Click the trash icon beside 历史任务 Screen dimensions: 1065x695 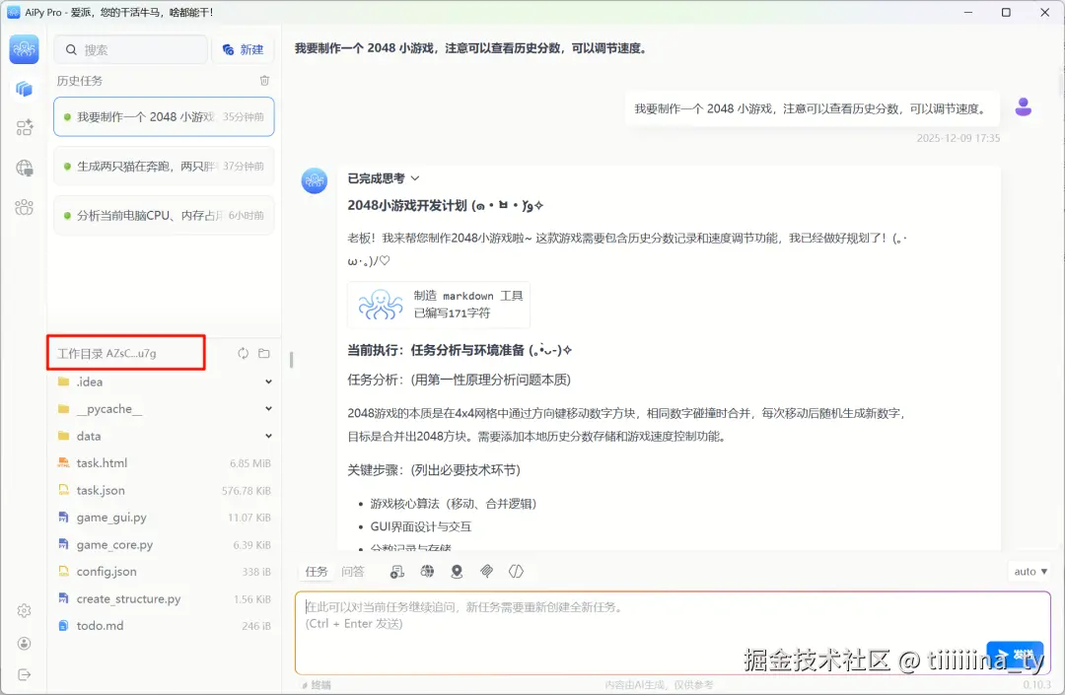(x=264, y=81)
